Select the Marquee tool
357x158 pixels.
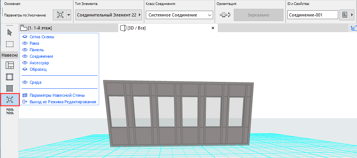point(10,44)
